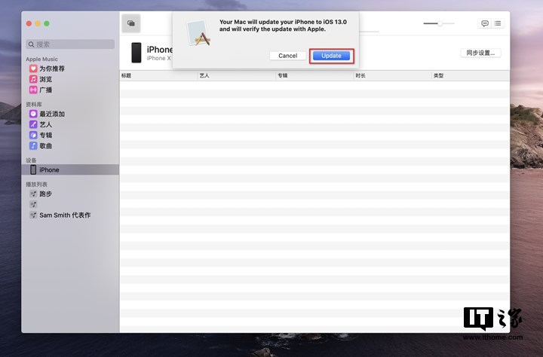
Task: Open 浏览 in the sidebar
Action: 46,79
